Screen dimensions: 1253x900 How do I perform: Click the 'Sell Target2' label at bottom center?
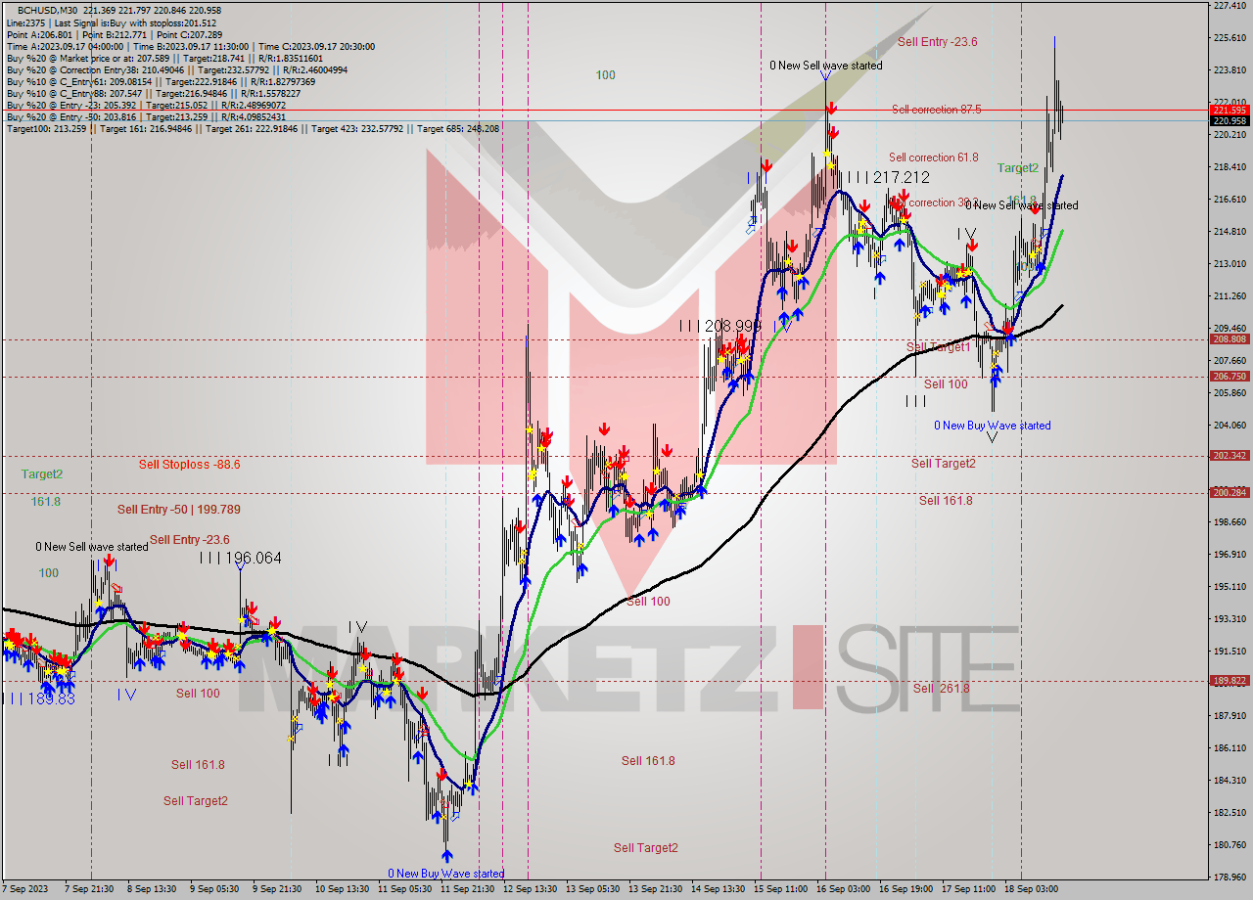pyautogui.click(x=646, y=848)
